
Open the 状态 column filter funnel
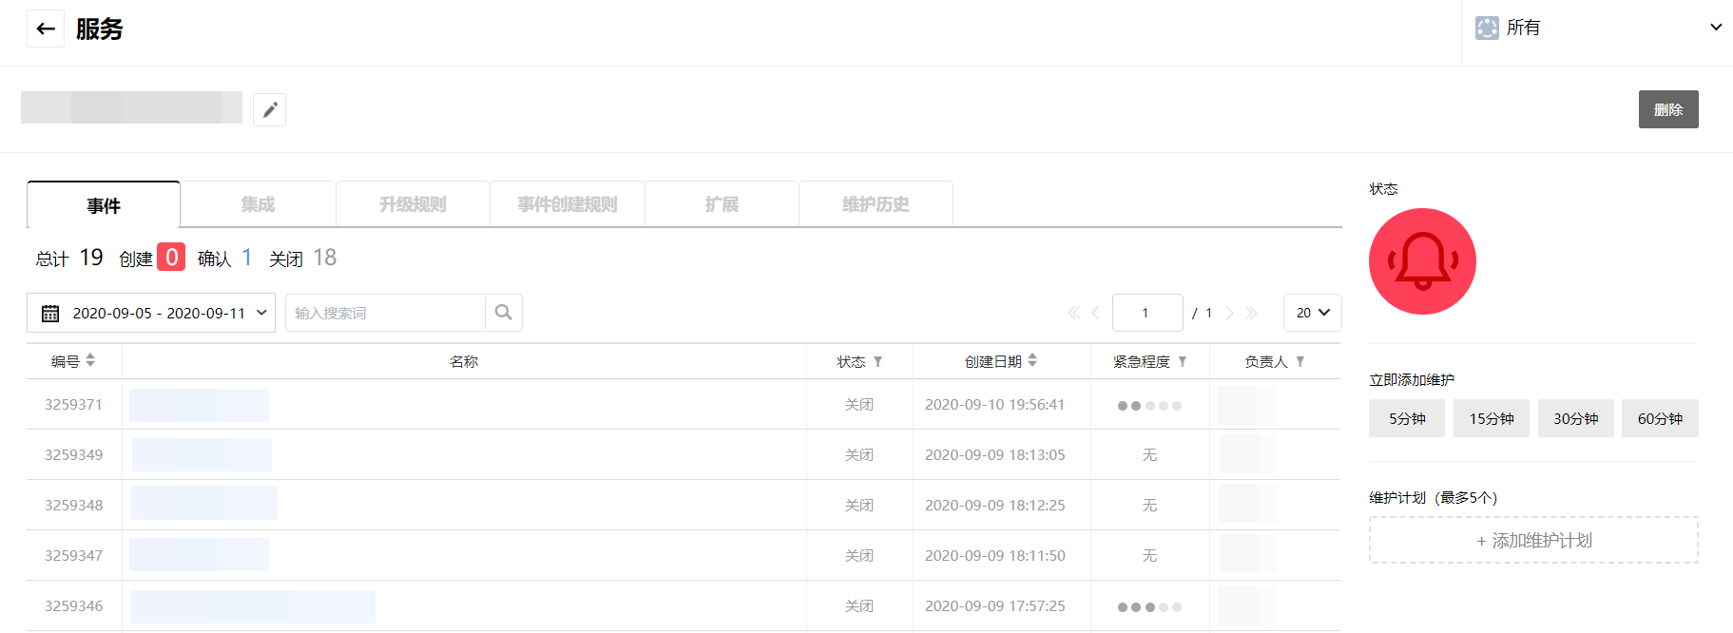click(878, 362)
